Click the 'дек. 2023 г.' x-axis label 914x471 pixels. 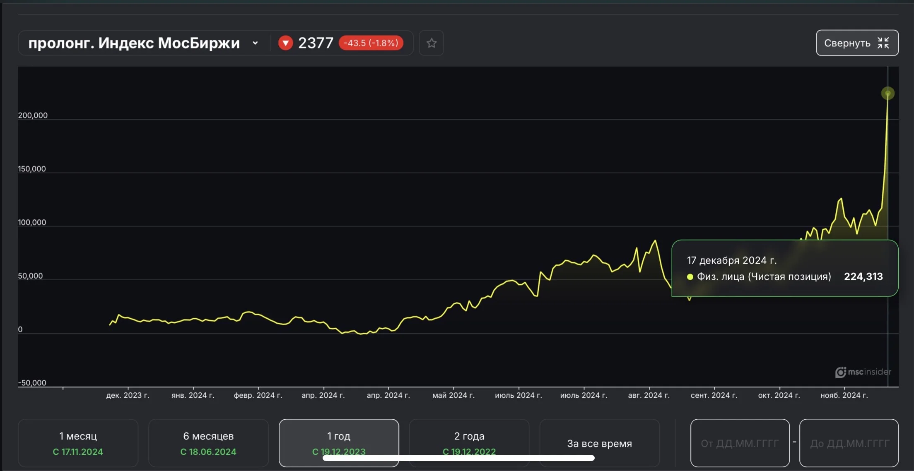128,395
